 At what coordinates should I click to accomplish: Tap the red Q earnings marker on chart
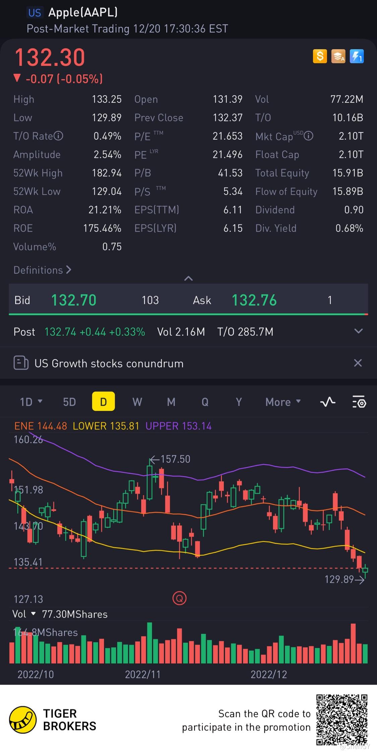click(180, 598)
